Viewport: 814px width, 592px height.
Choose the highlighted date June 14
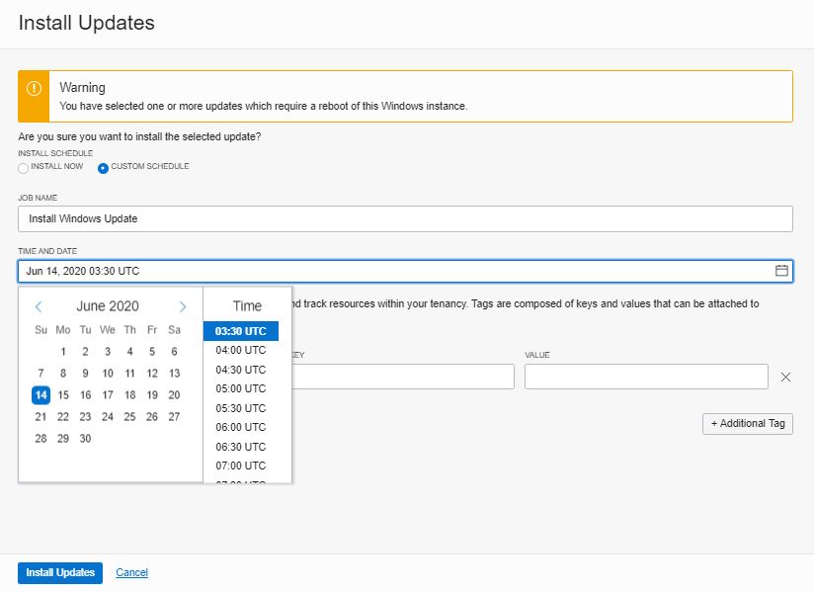pyautogui.click(x=41, y=395)
